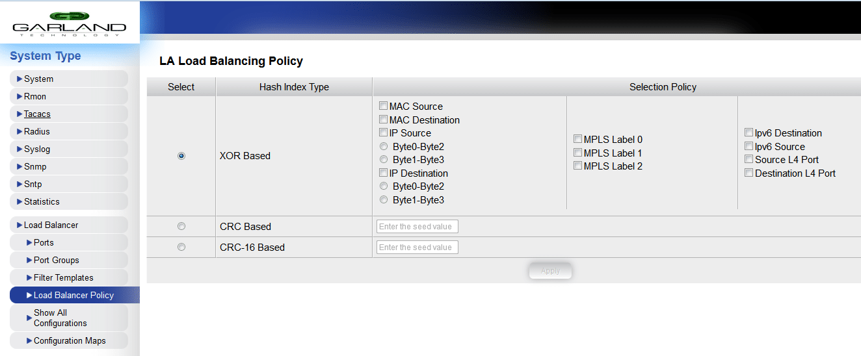Expand the Snmp arrow in sidebar
861x356 pixels.
[20, 166]
